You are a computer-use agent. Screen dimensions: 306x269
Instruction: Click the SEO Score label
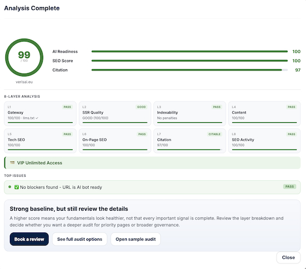[x=63, y=61]
